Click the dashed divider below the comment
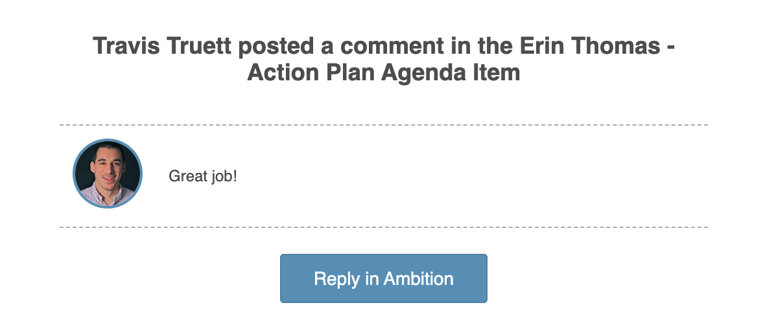This screenshot has height=316, width=765. (383, 227)
